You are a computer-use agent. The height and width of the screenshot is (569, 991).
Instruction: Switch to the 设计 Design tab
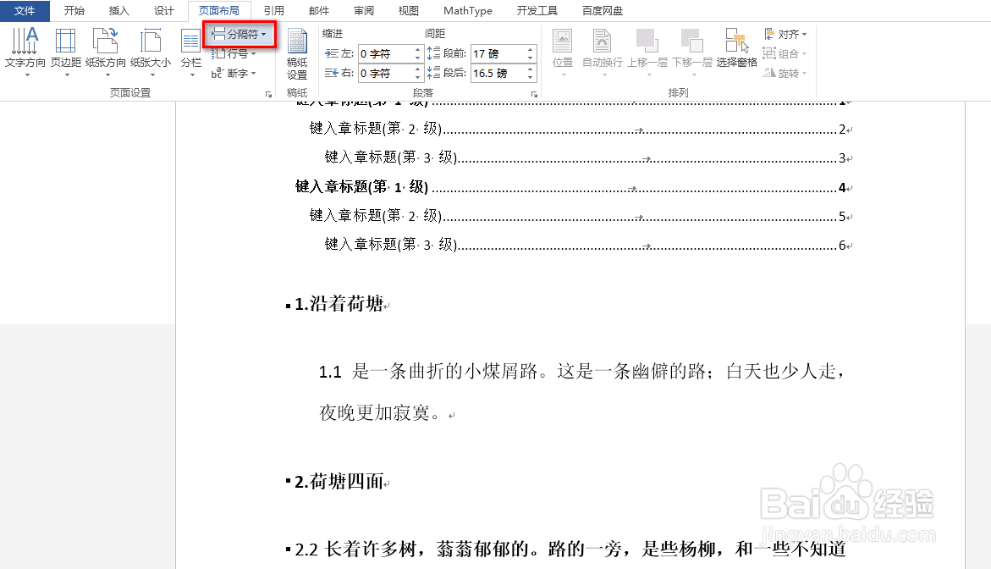pos(163,11)
